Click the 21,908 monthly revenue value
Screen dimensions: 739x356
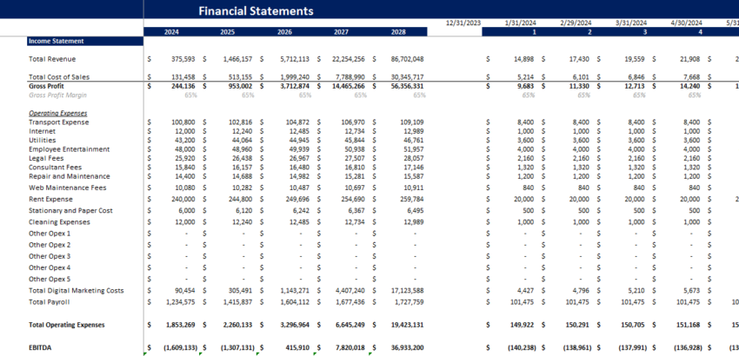point(691,59)
